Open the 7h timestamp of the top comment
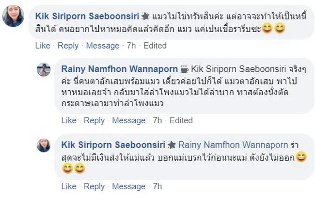 click(130, 46)
